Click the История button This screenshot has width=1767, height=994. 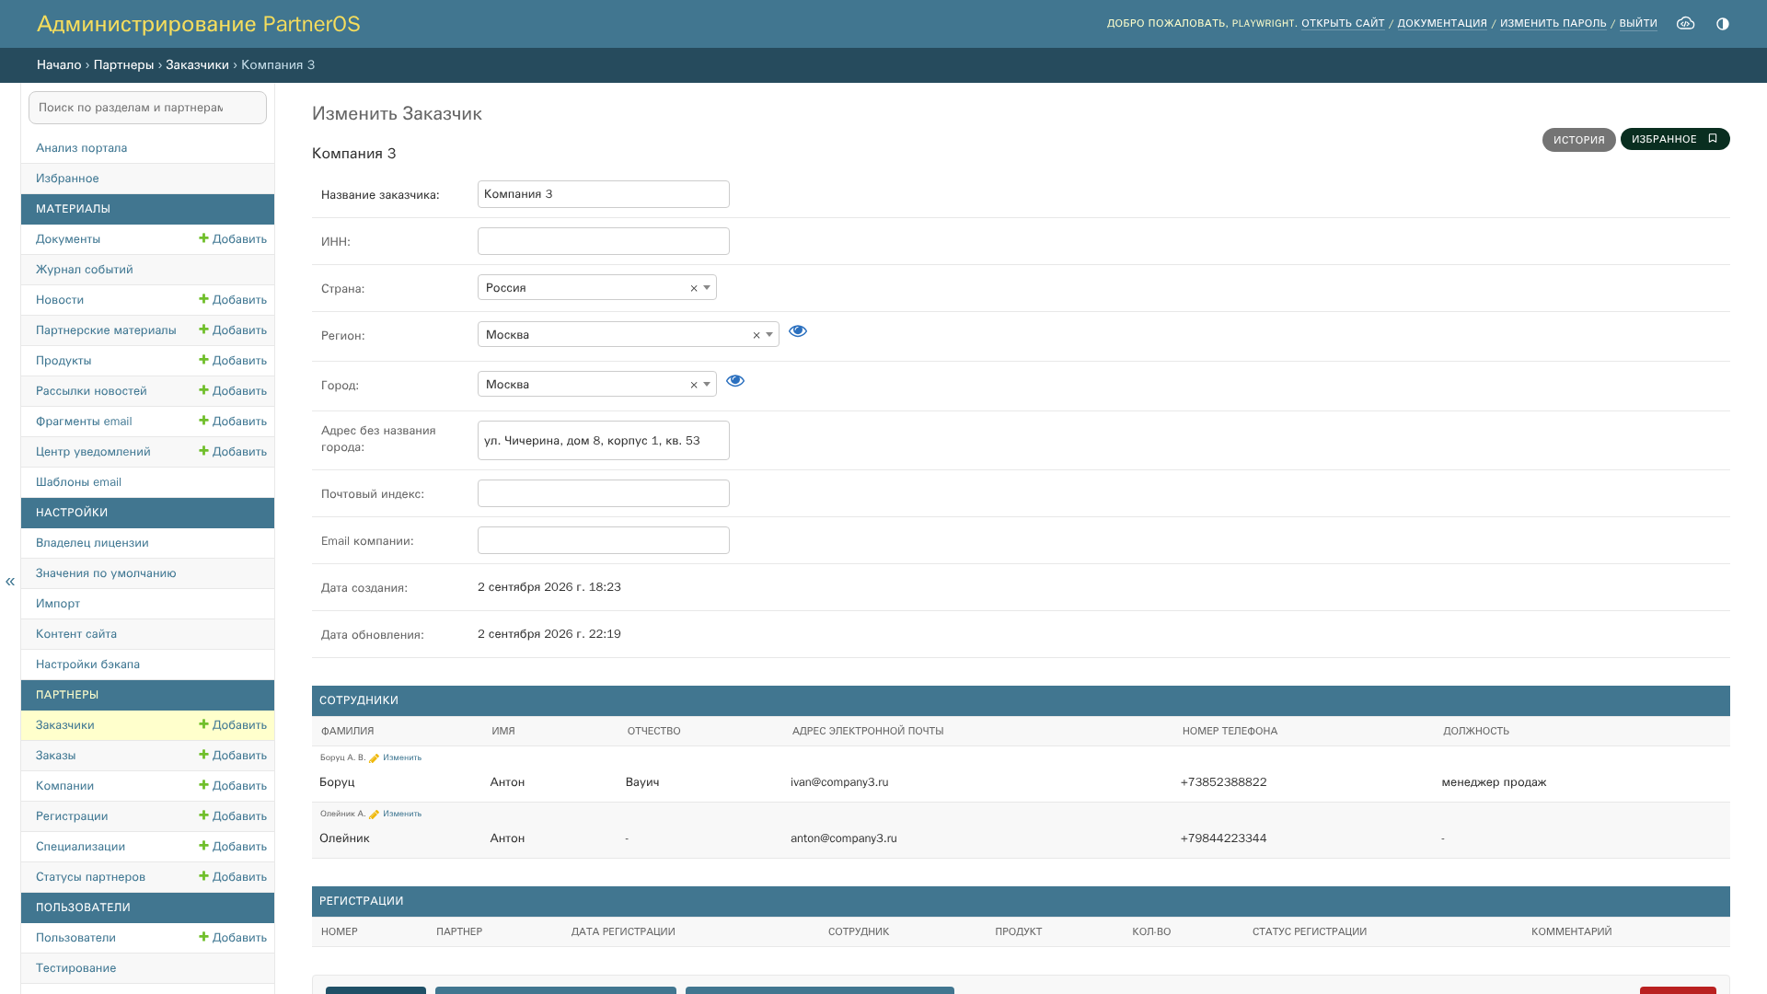point(1579,140)
